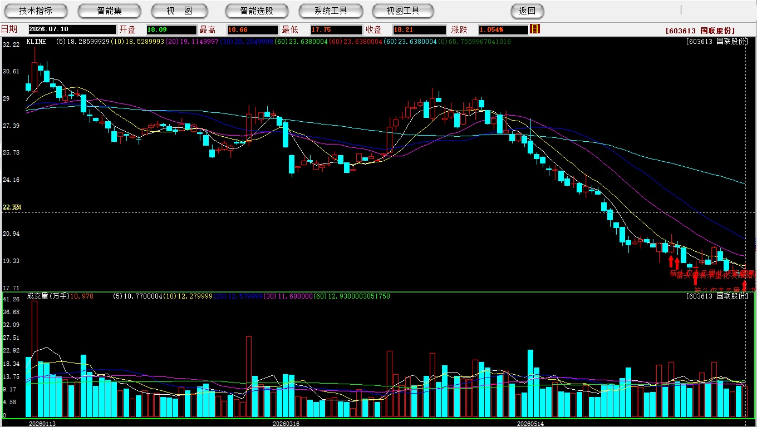This screenshot has height=427, width=757.
Task: Click the price axis label 32.22
Action: point(11,44)
